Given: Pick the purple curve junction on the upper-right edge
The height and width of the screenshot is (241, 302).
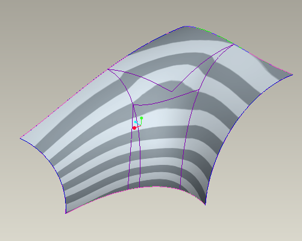Looking at the screenshot, I should [233, 44].
